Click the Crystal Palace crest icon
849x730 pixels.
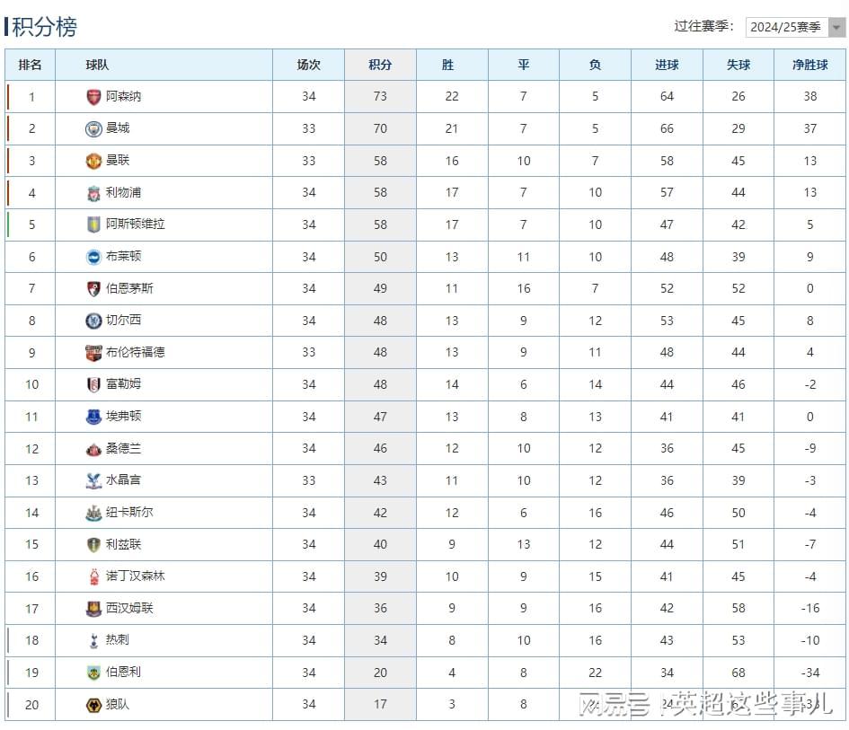click(x=93, y=480)
